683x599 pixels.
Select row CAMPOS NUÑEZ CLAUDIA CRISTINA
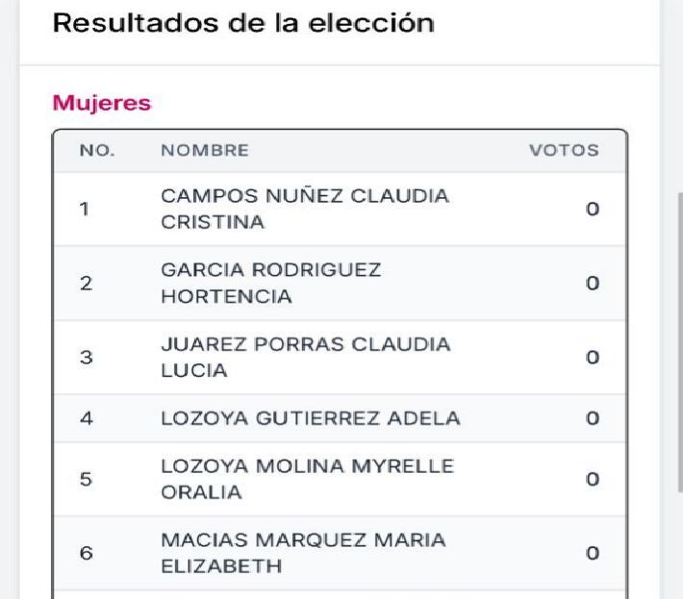(340, 210)
